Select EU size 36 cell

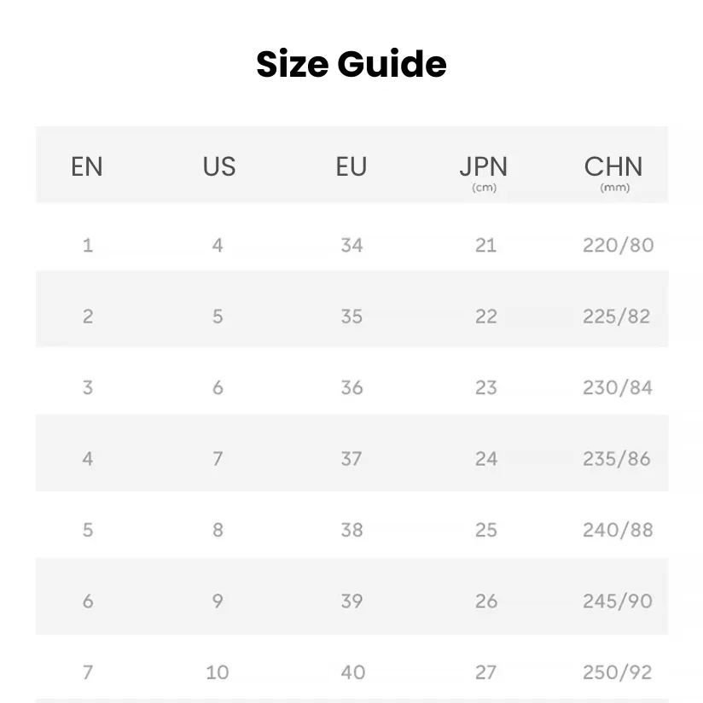(352, 387)
